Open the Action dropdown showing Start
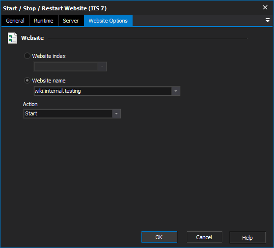 (x=116, y=114)
